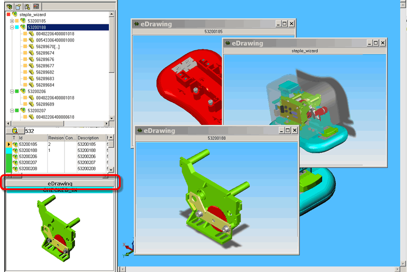Click the assembly icon of tree node 53200206

23,91
